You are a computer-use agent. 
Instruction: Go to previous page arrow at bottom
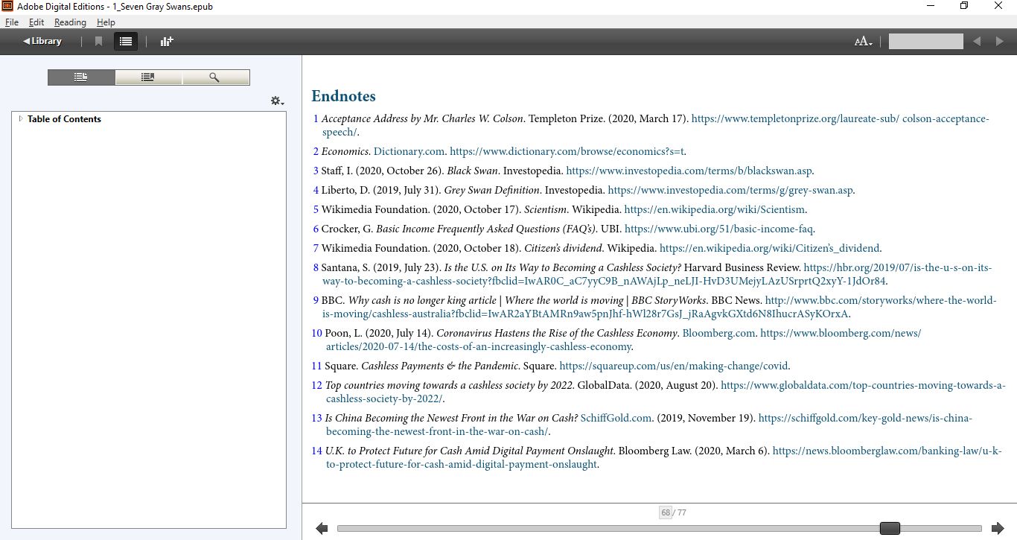tap(322, 528)
